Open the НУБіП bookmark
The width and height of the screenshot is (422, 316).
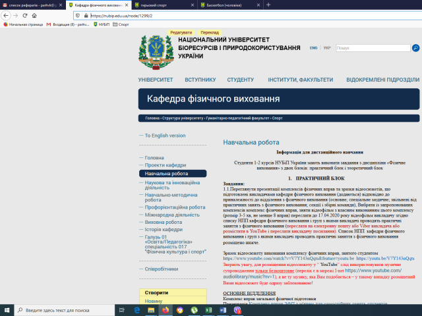coord(102,24)
